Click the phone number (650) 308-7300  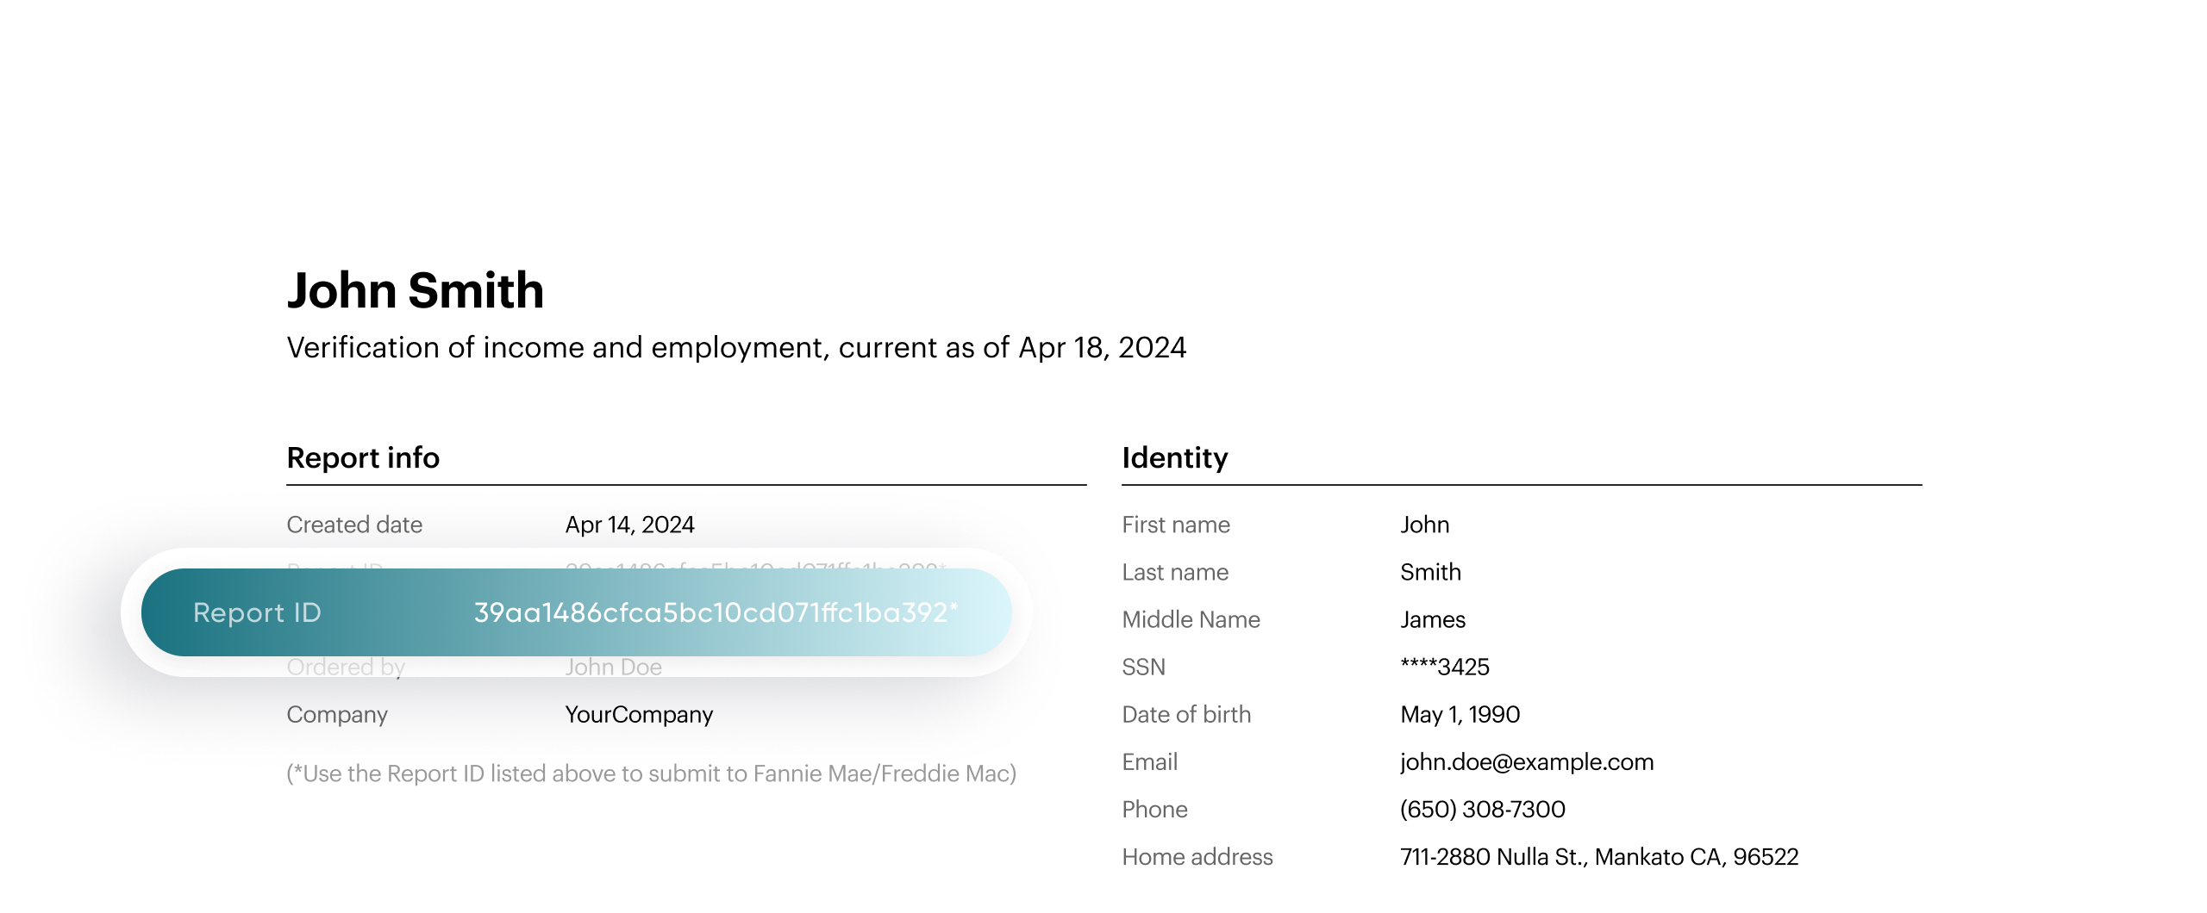(x=1483, y=810)
